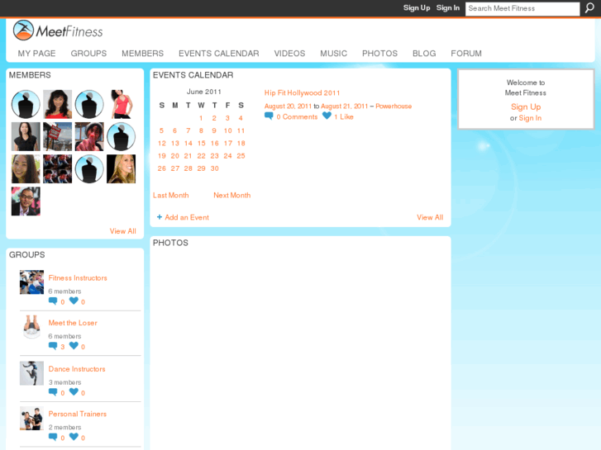The width and height of the screenshot is (601, 450).
Task: Open the Powerhouse location link
Action: click(394, 106)
